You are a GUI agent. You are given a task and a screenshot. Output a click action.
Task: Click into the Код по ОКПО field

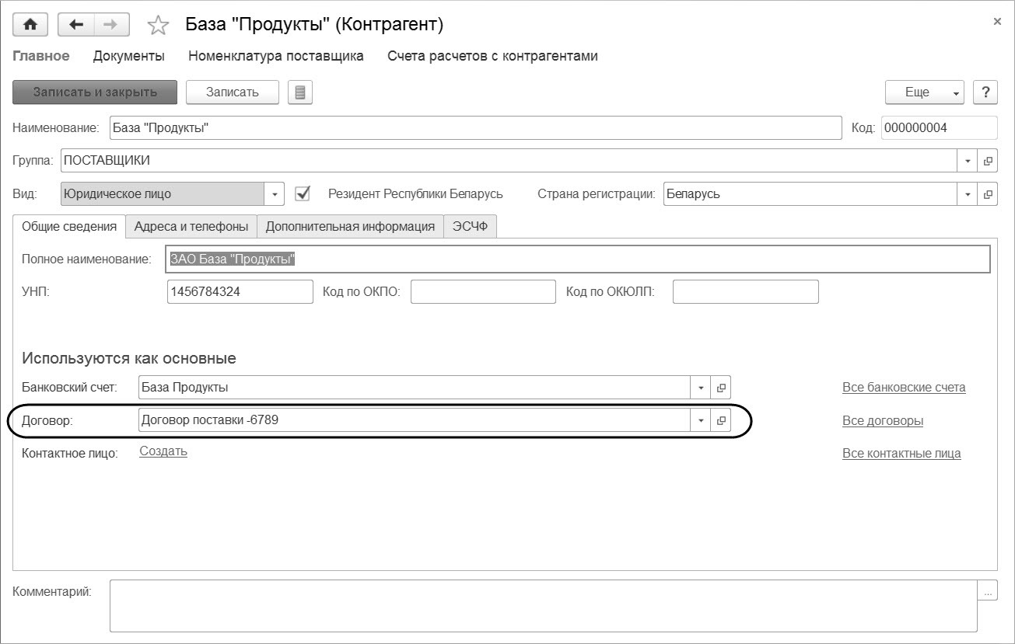[x=483, y=291]
